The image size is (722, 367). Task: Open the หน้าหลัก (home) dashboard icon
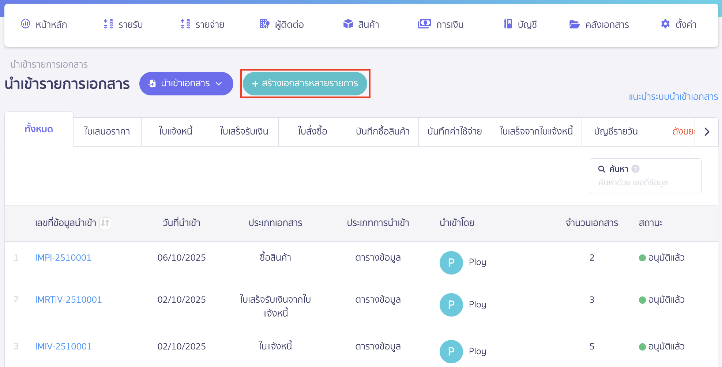tap(25, 24)
